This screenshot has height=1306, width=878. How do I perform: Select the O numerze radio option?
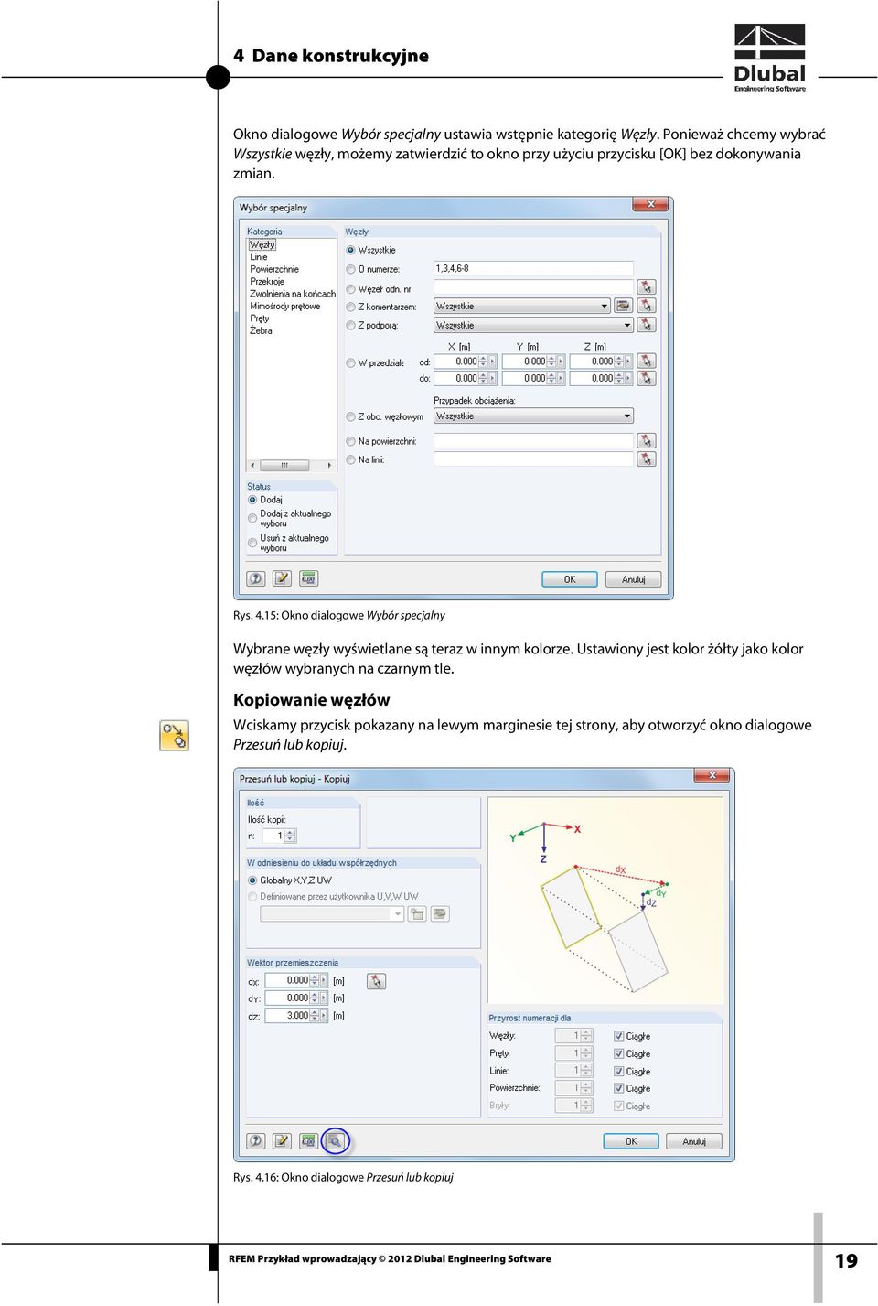pyautogui.click(x=350, y=269)
